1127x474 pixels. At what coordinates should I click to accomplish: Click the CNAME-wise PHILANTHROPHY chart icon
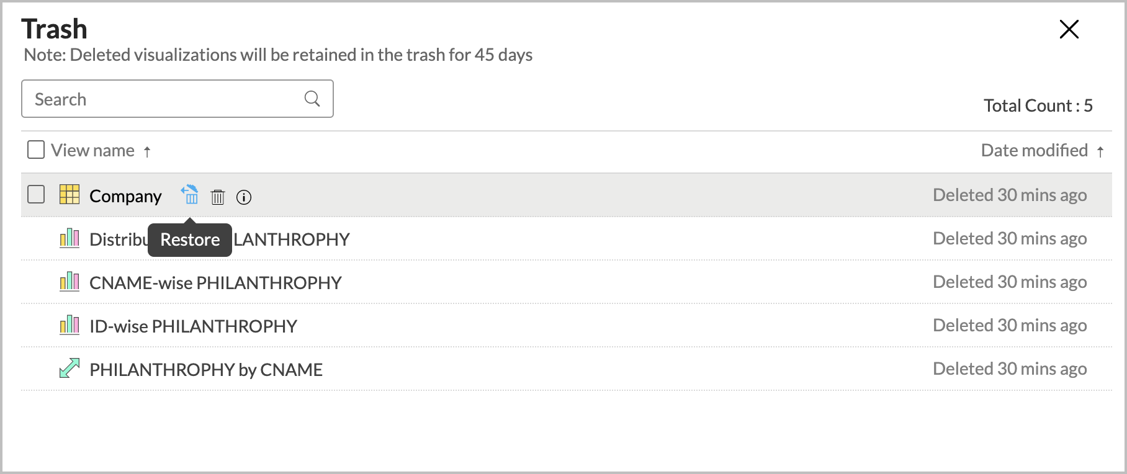click(x=70, y=282)
